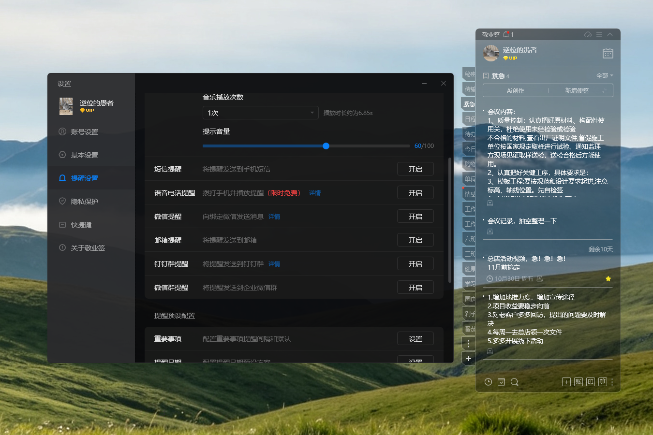Click the settings window vertical scrollbar
The width and height of the screenshot is (653, 435).
[450, 220]
